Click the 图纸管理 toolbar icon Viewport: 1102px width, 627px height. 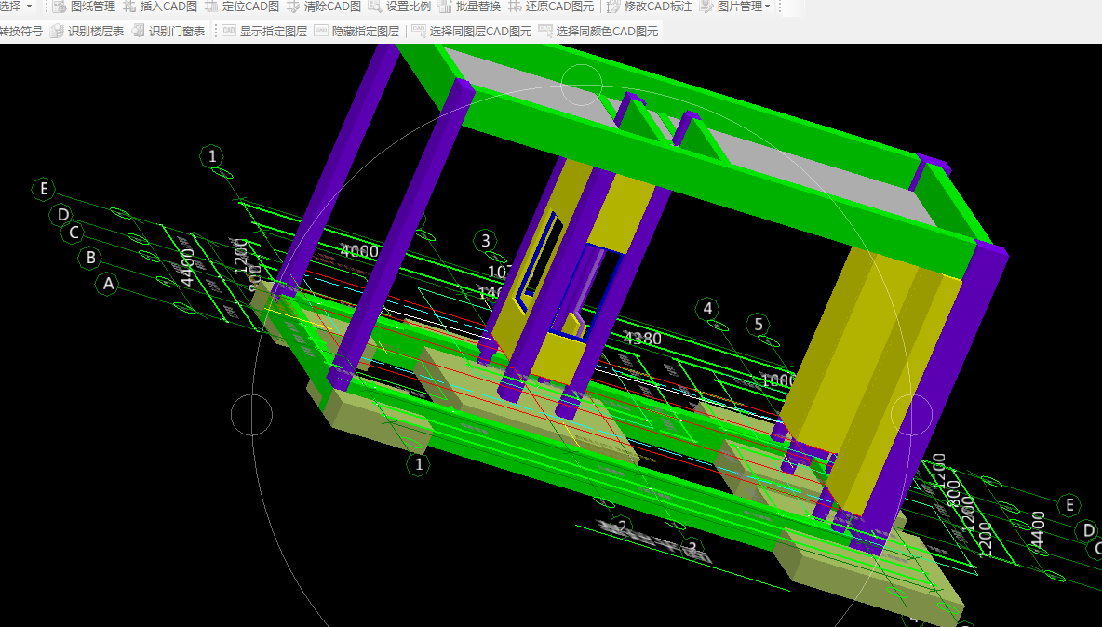[60, 7]
